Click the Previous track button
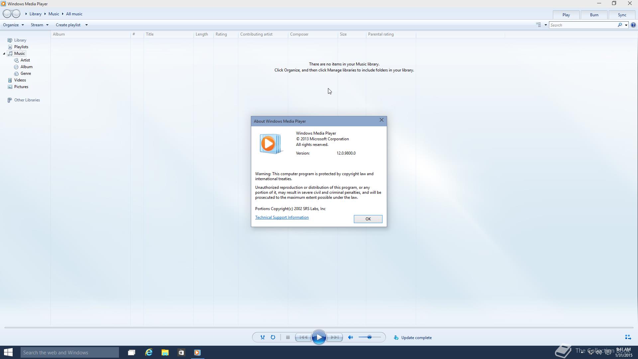The image size is (638, 359). point(303,337)
